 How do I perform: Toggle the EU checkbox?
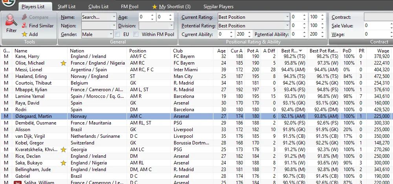click(117, 34)
